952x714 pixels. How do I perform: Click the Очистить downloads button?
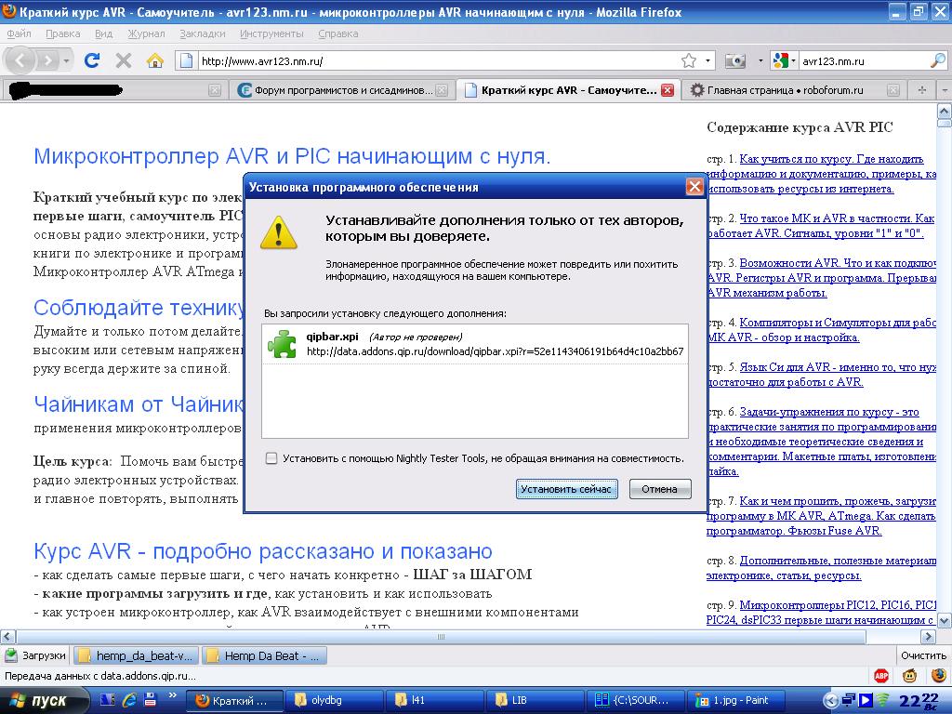click(922, 655)
